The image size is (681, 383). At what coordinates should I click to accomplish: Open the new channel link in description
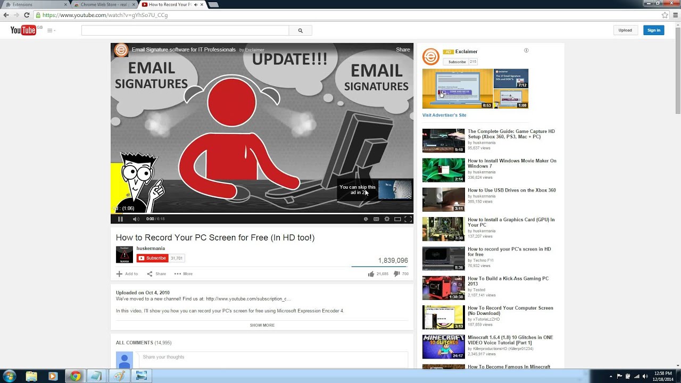pos(248,299)
